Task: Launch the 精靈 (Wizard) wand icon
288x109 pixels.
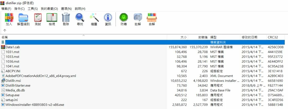Action: coord(94,17)
